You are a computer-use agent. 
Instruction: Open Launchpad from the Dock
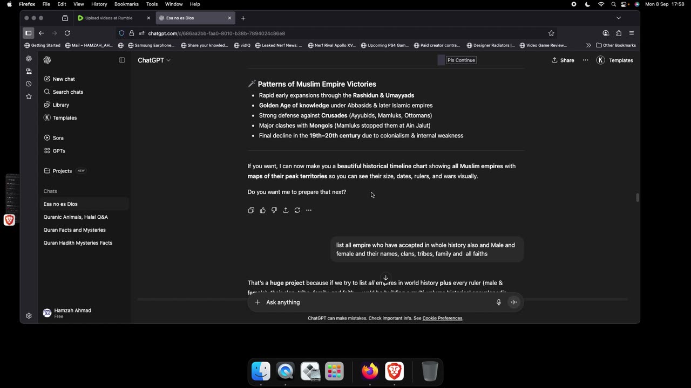[335, 371]
